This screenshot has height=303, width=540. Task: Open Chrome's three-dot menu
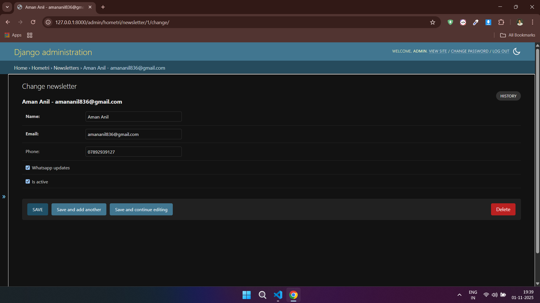(x=532, y=22)
